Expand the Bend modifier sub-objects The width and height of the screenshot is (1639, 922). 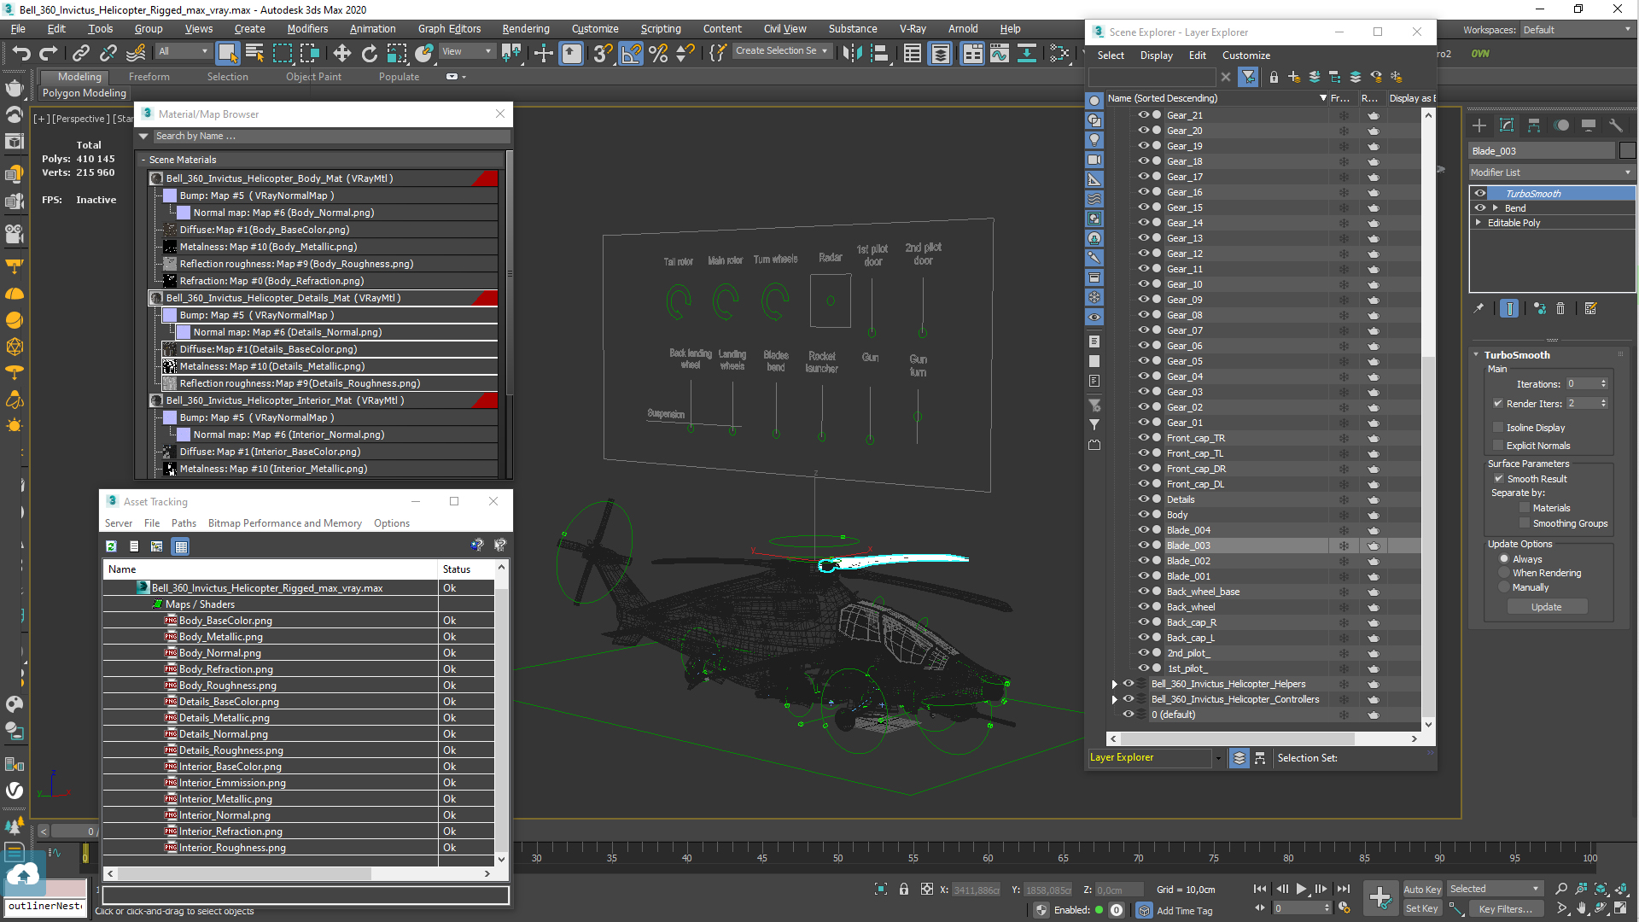tap(1496, 207)
